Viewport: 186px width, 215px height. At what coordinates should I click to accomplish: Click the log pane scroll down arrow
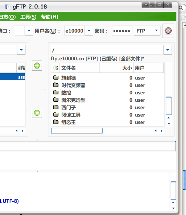(x=173, y=208)
